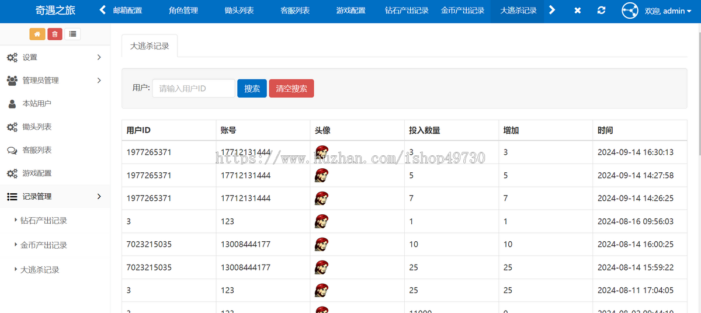Switch to the 钻石产出记录 top tab
701x313 pixels.
coord(407,11)
